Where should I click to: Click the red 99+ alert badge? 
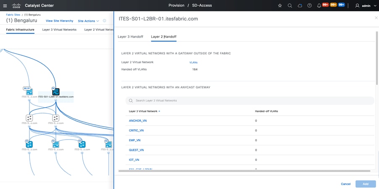[x=325, y=5]
